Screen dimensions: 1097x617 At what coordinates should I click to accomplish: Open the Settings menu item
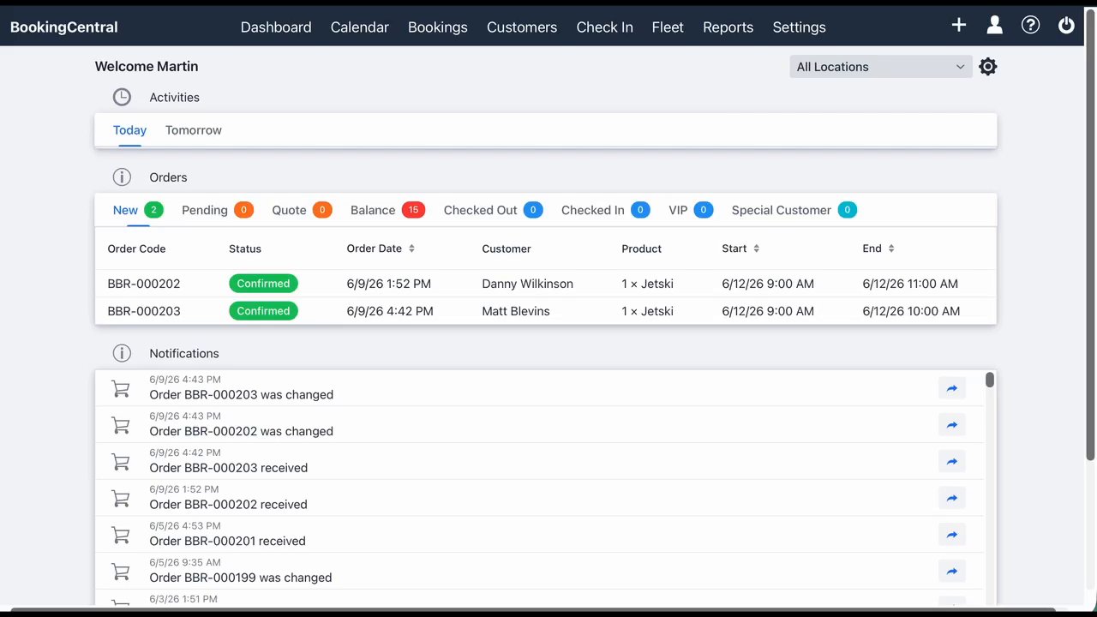coord(800,27)
